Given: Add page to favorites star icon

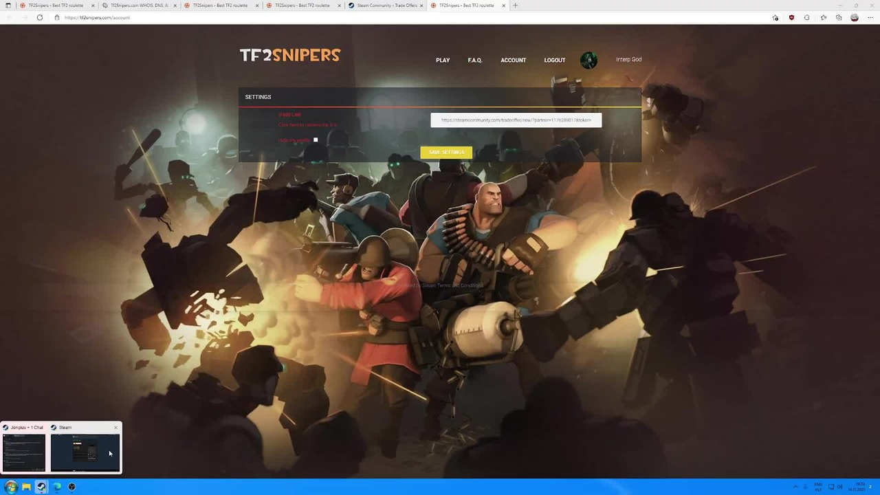Looking at the screenshot, I should (x=775, y=17).
